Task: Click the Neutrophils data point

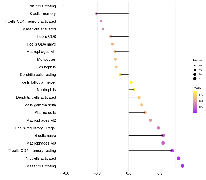Action: tap(134, 90)
